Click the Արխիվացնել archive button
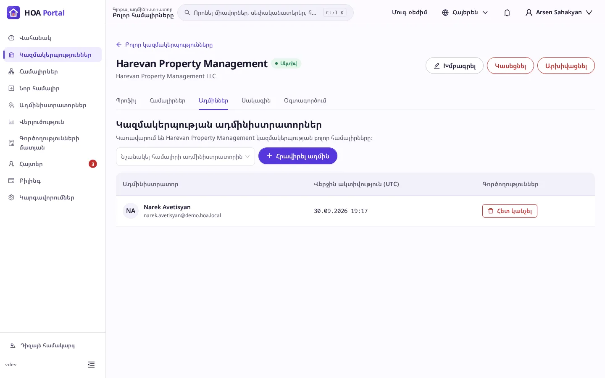The width and height of the screenshot is (605, 378). click(566, 66)
